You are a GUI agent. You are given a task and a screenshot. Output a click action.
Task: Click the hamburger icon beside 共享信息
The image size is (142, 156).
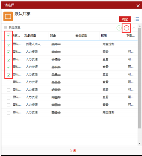pos(5,28)
